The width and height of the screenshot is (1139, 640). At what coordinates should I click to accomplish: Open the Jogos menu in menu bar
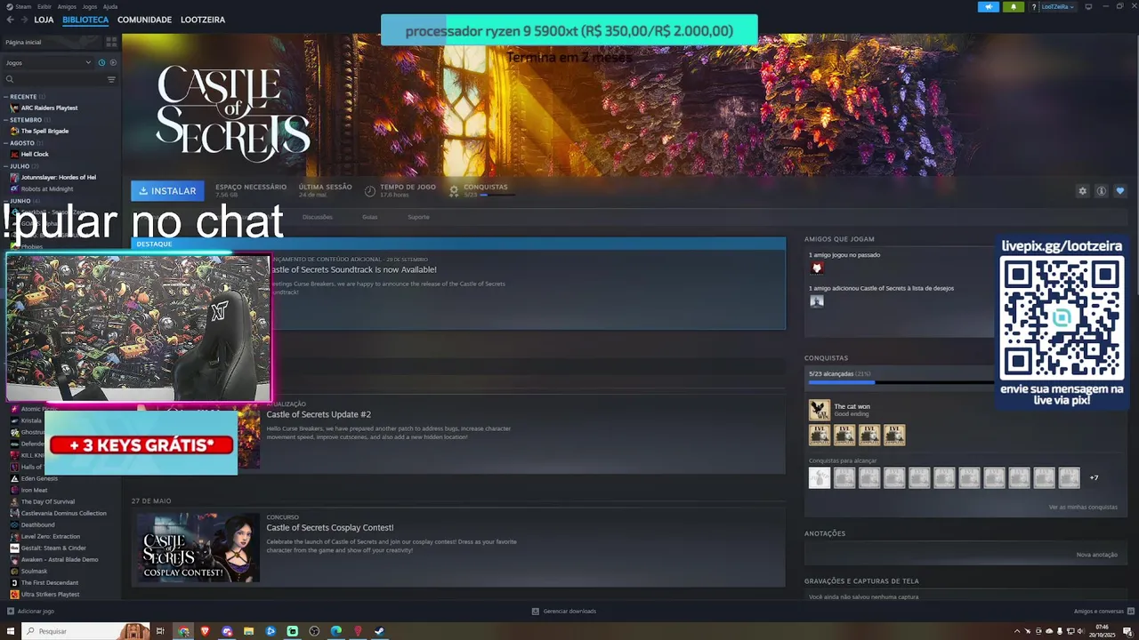click(90, 6)
